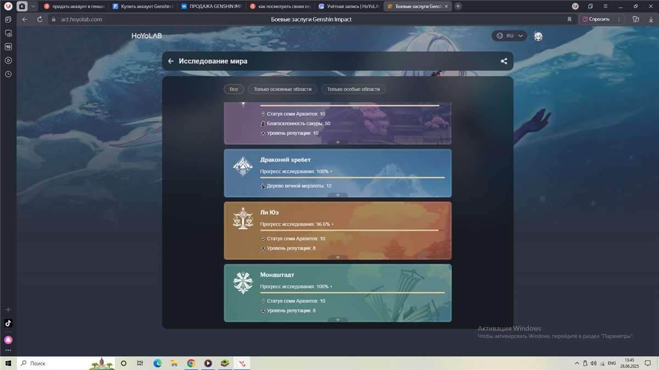
Task: Click Дерево вечной мерзлоты: 12 stat
Action: click(296, 186)
